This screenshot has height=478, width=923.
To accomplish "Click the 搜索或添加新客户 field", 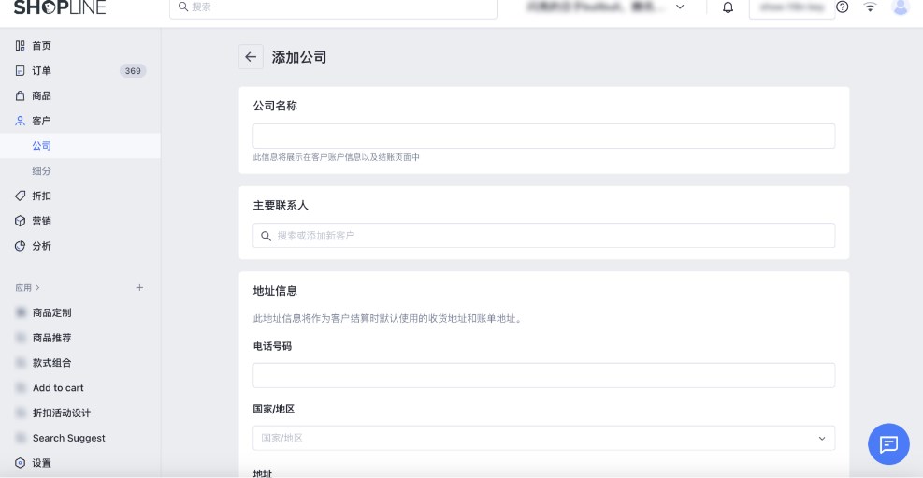I will coord(544,236).
